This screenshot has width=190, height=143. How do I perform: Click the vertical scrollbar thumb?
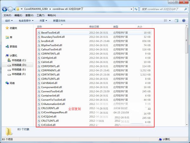187,40
